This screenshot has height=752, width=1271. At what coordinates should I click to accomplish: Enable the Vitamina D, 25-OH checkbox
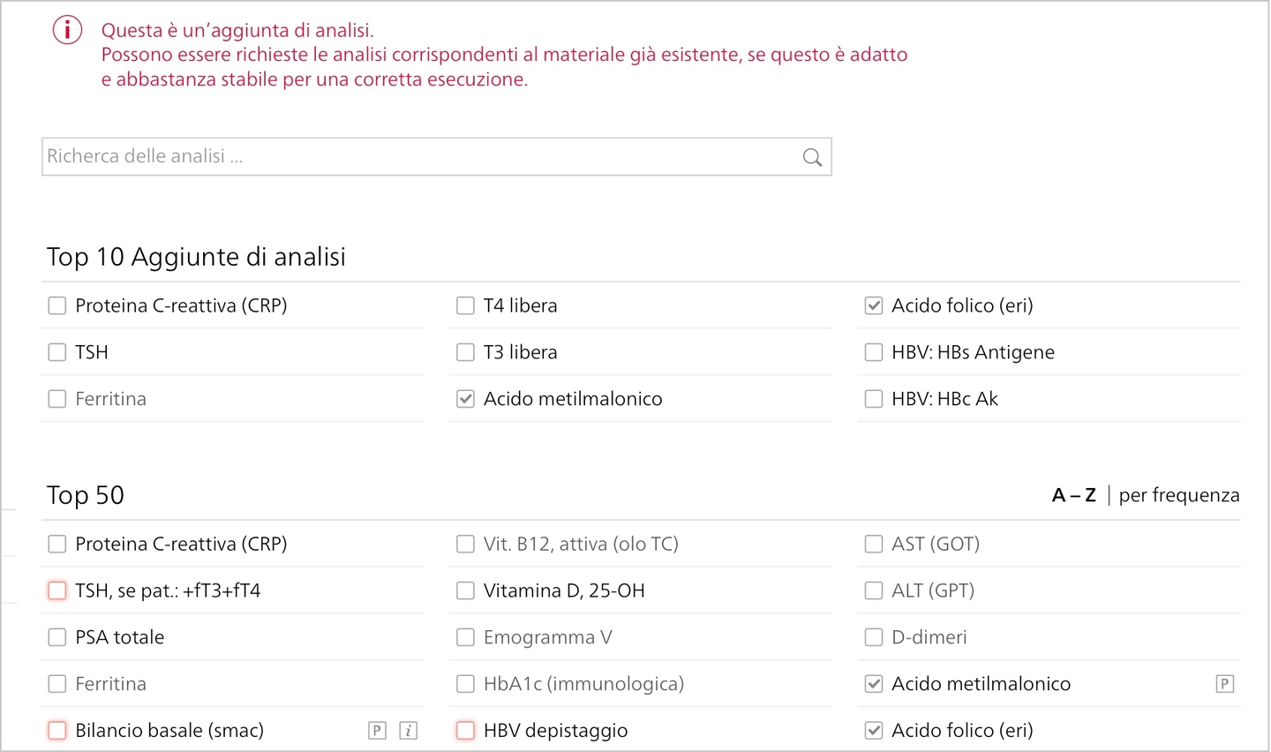pyautogui.click(x=465, y=590)
